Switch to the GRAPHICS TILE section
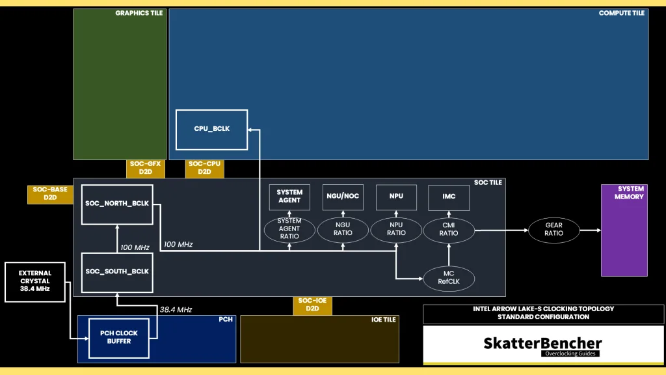Screen dimensions: 666x375 click(120, 85)
